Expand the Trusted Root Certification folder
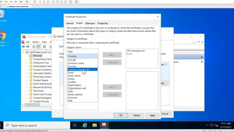 coord(27,59)
